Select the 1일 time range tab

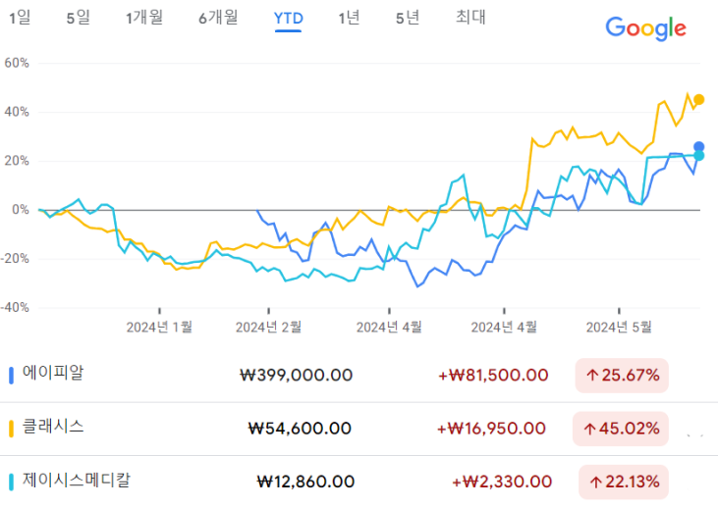pyautogui.click(x=20, y=18)
